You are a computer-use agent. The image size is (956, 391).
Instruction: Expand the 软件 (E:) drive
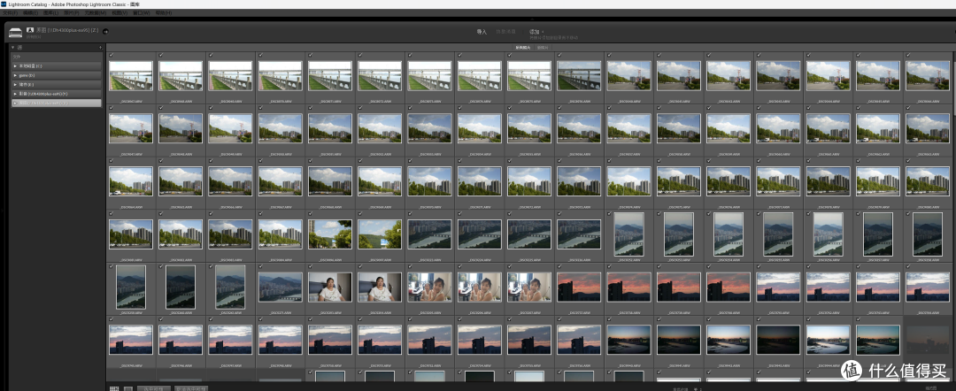click(15, 84)
